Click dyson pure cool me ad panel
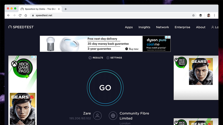 pyautogui.click(x=156, y=44)
